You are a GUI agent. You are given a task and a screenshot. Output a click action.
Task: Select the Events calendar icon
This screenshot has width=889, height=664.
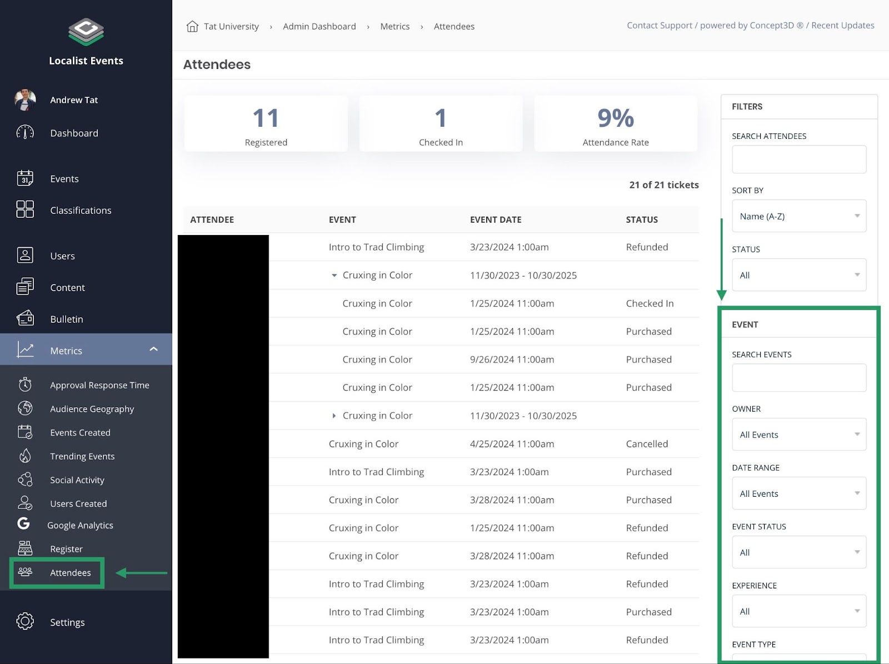click(24, 178)
